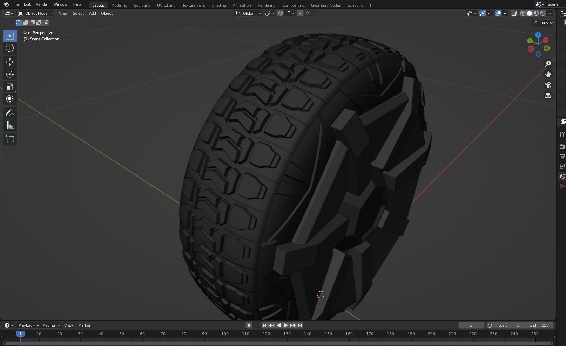566x346 pixels.
Task: Switch to the Modeling workspace tab
Action: 119,5
